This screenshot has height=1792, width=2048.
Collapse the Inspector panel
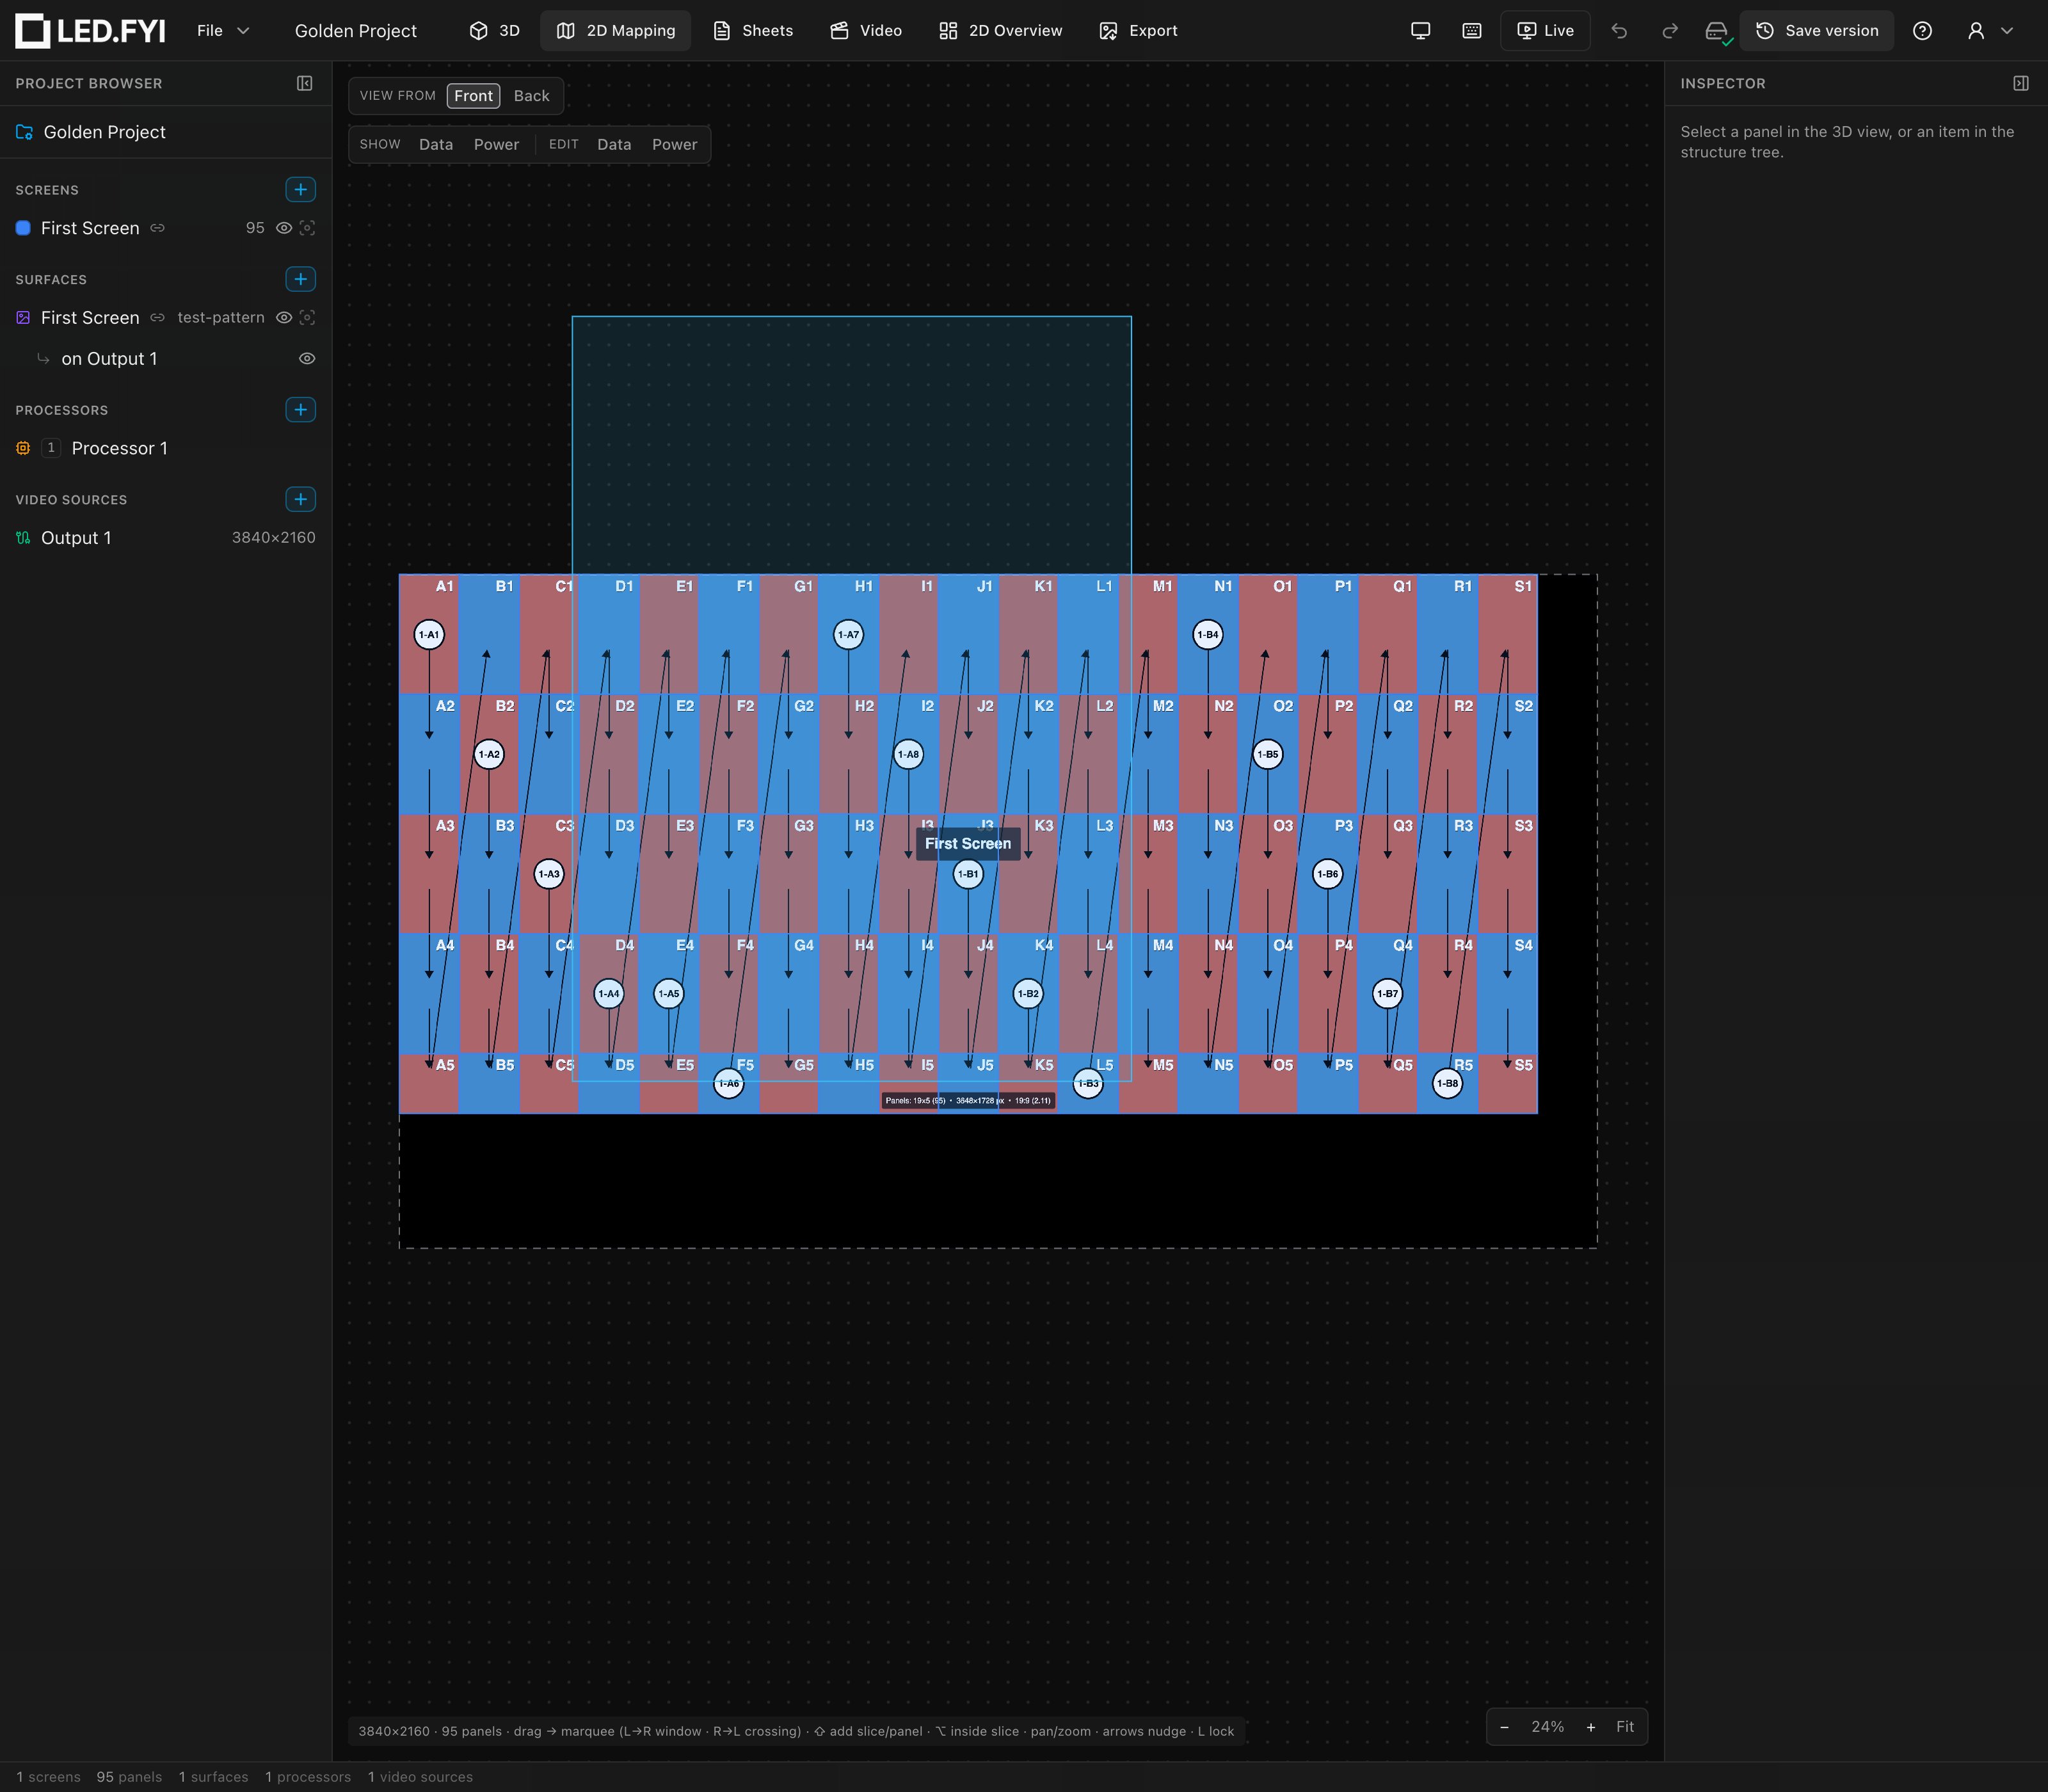[x=2021, y=83]
